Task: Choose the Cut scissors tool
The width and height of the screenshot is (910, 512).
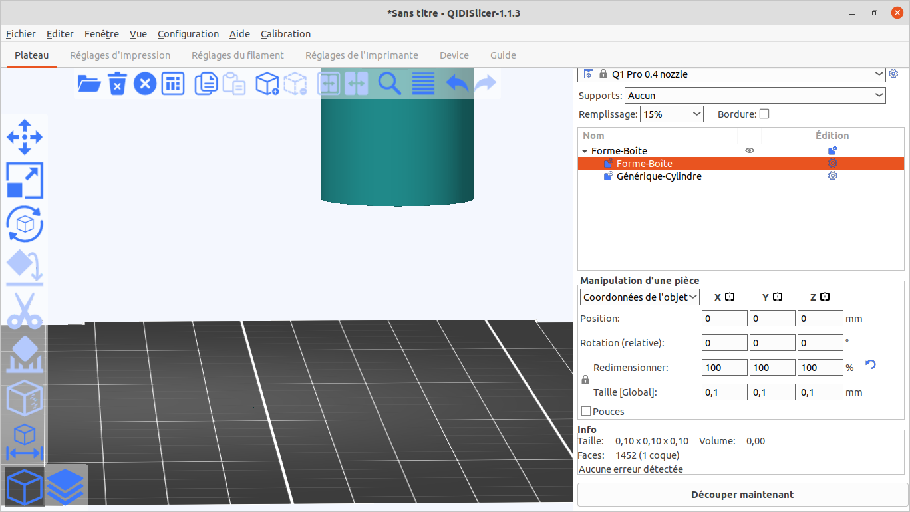Action: point(25,311)
